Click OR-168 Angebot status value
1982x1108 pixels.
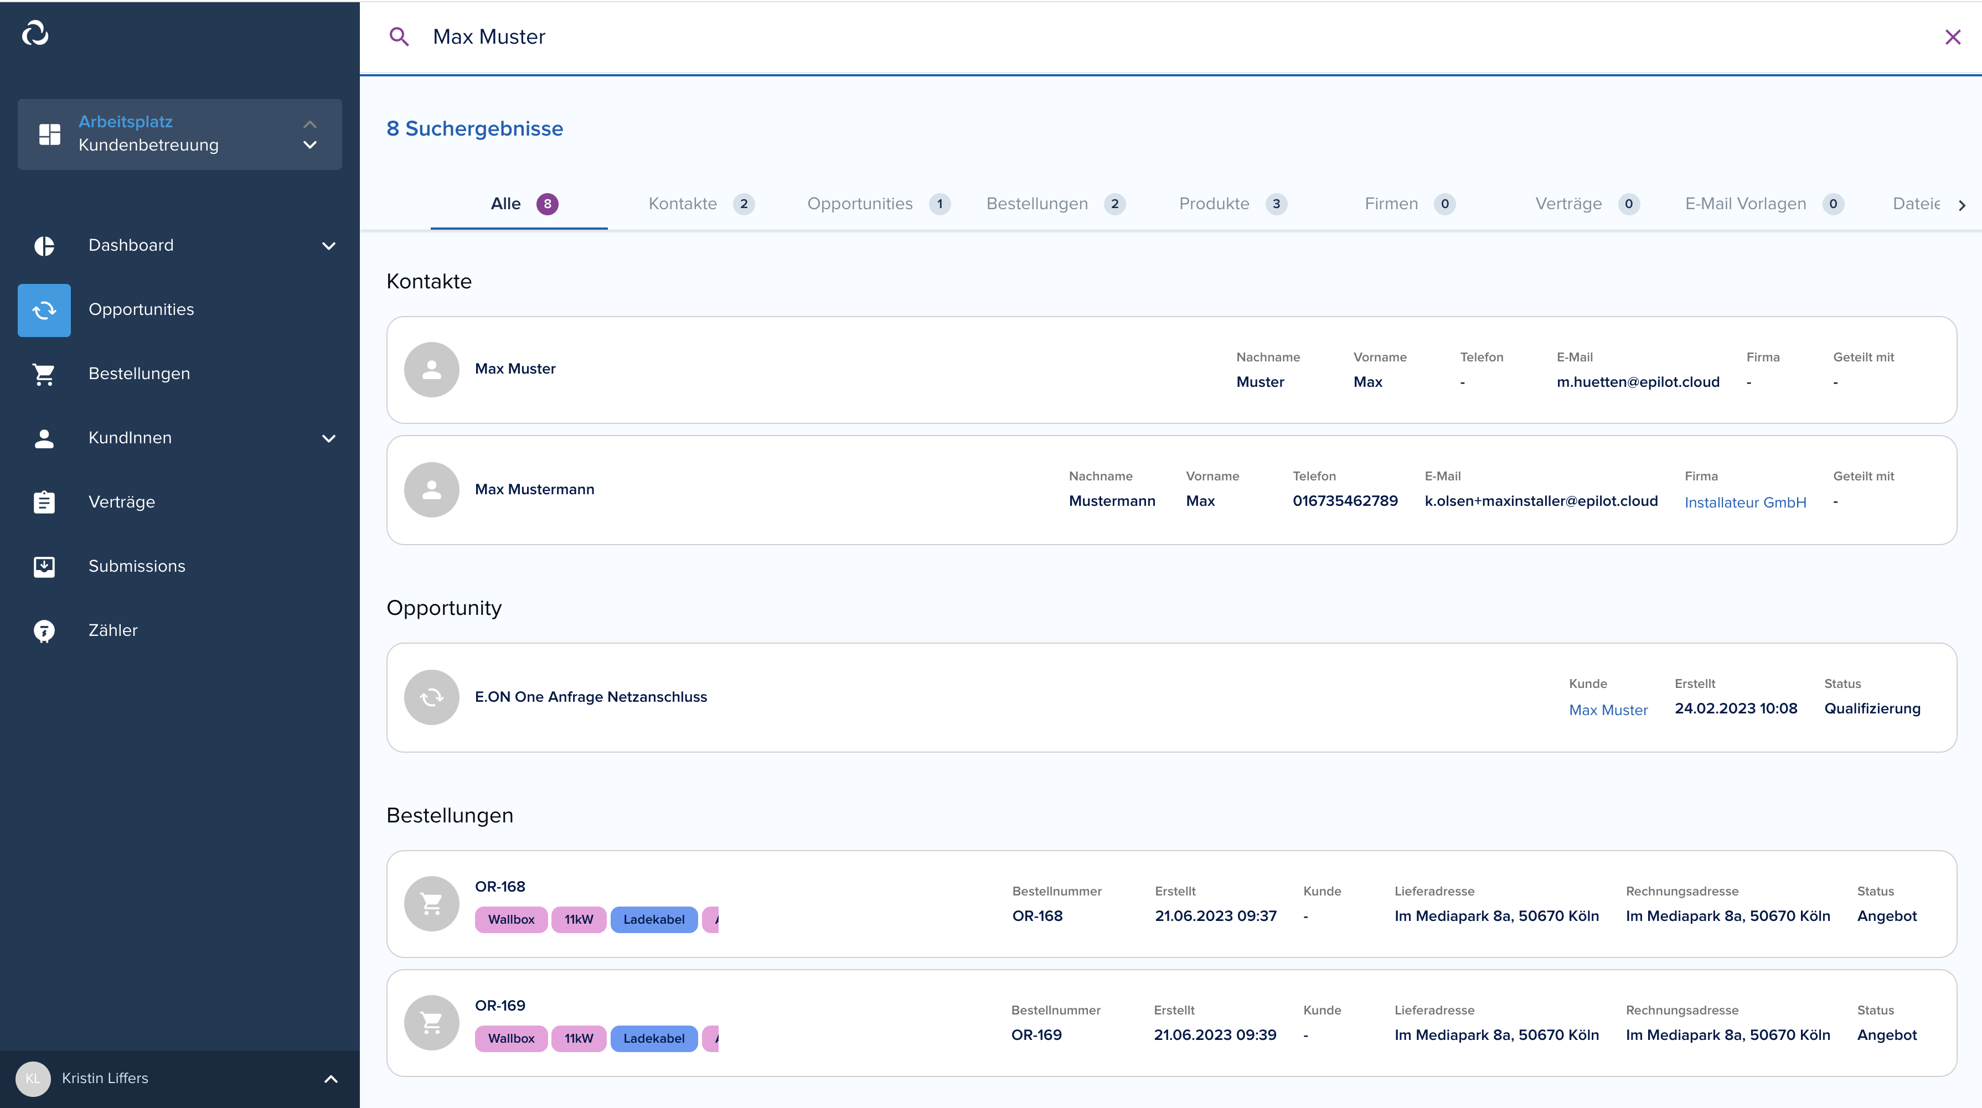1887,916
